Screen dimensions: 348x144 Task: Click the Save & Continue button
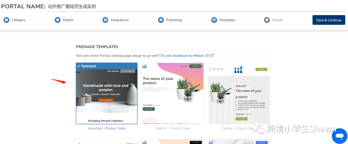coord(329,20)
